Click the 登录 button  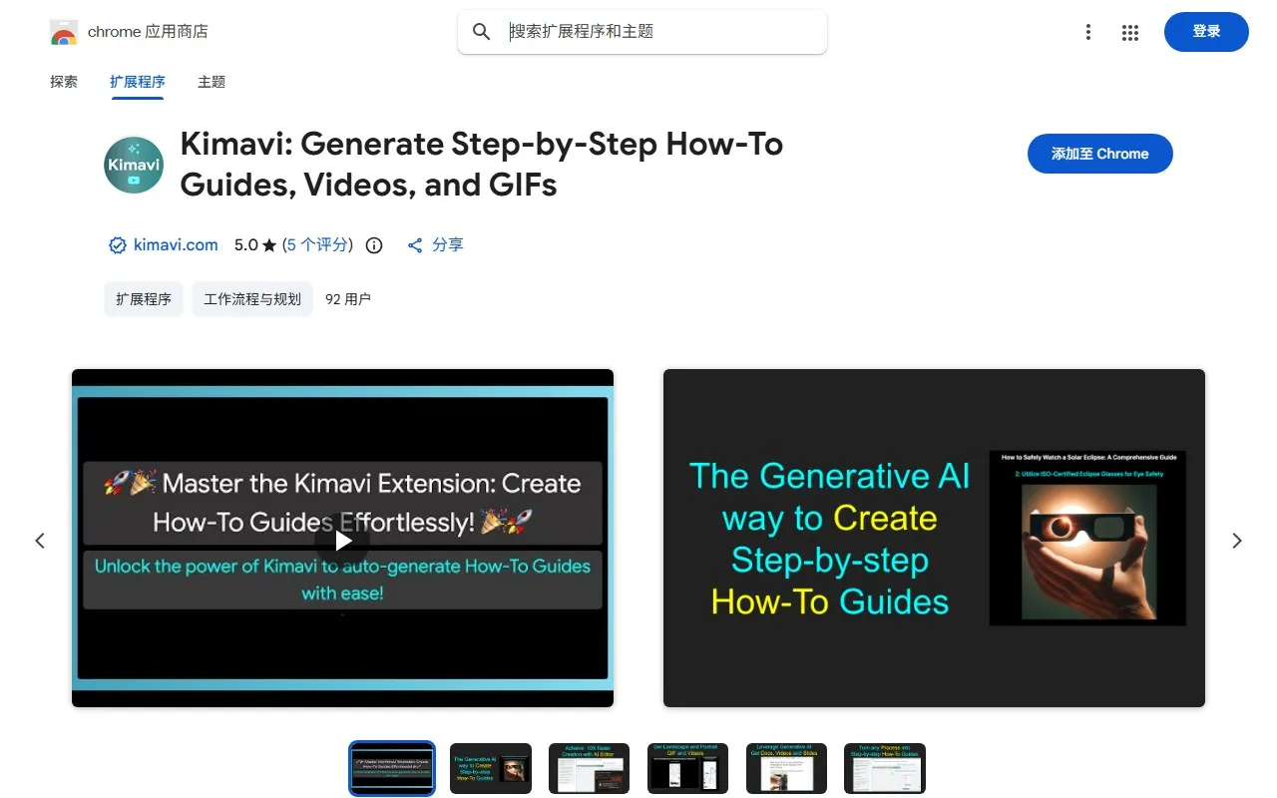point(1205,31)
